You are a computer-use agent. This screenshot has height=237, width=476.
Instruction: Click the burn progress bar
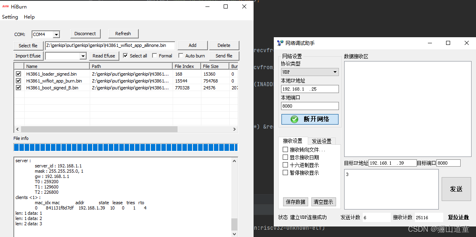pyautogui.click(x=126, y=148)
